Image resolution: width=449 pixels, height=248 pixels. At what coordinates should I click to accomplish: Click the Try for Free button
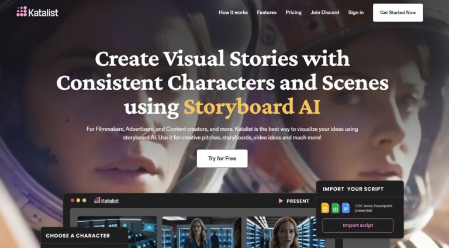tap(222, 158)
